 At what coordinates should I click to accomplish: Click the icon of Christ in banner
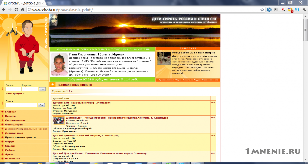[x=54, y=20]
